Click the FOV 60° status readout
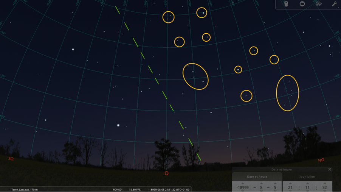 118,189
